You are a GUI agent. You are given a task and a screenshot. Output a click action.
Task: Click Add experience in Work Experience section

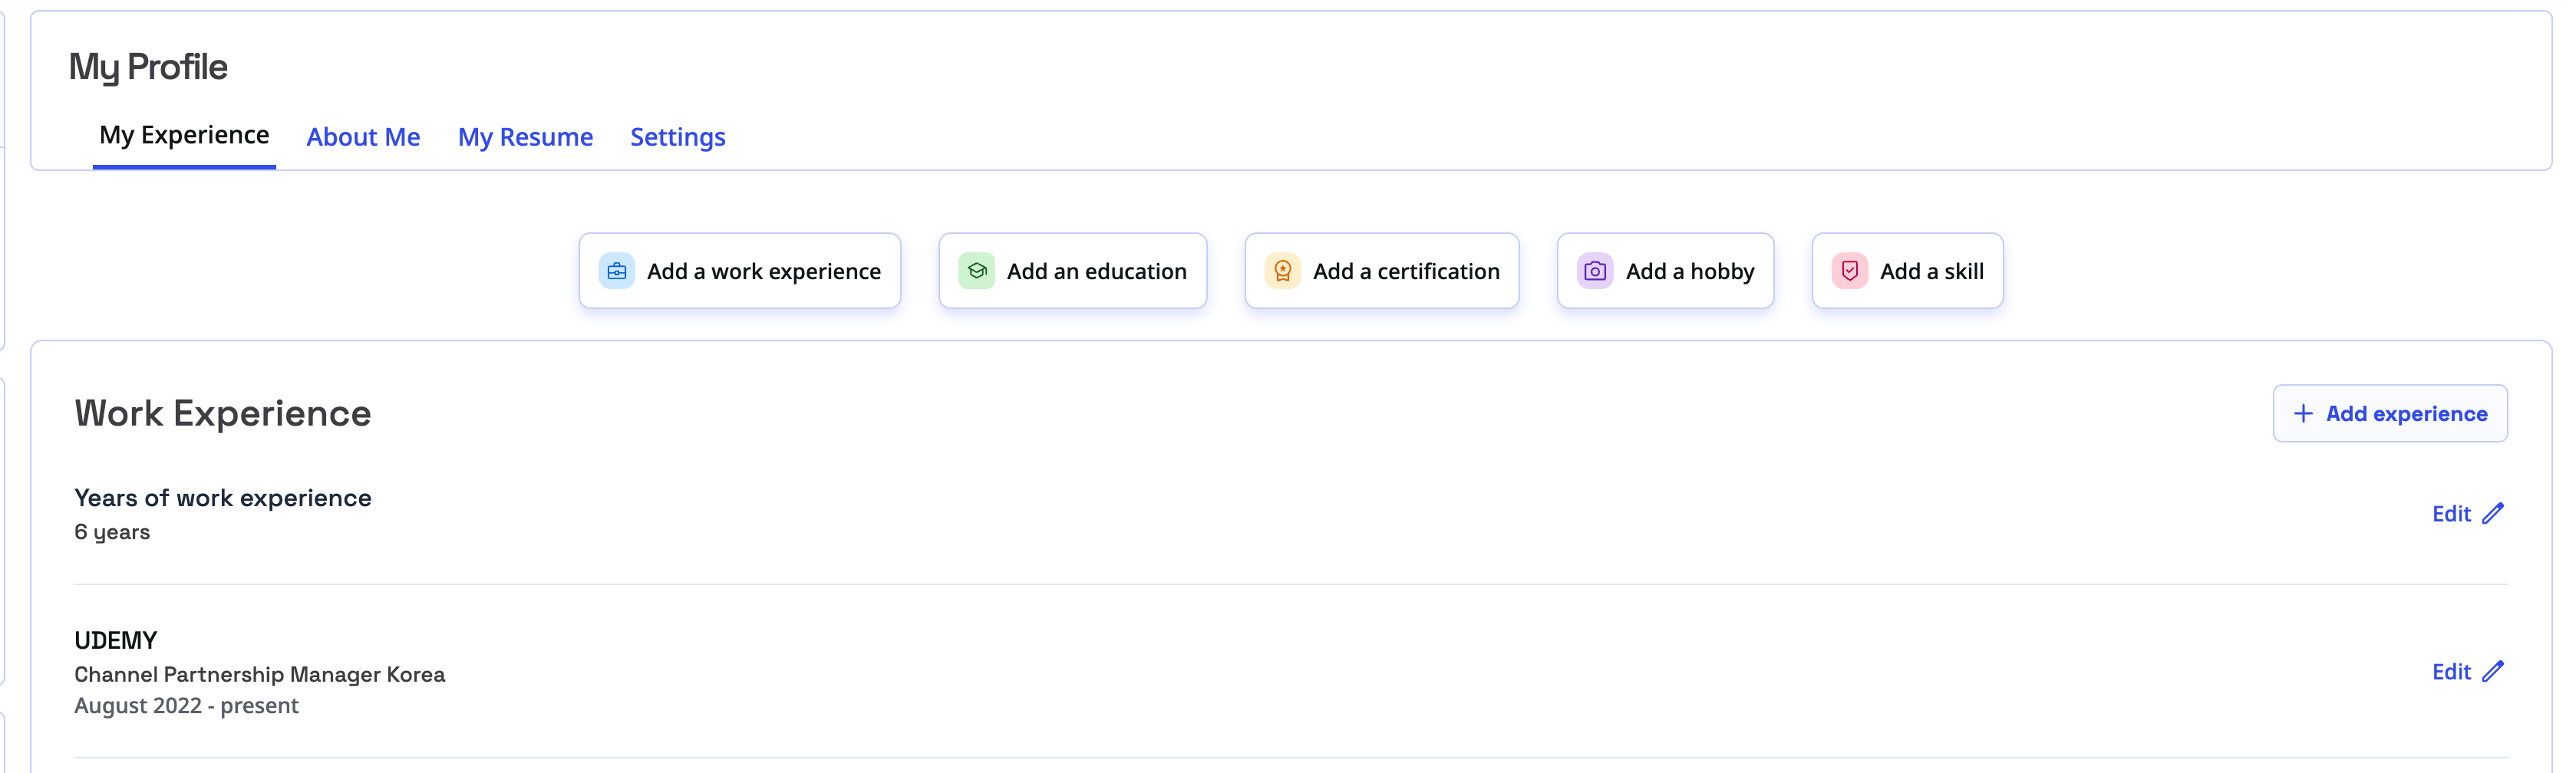click(2389, 414)
